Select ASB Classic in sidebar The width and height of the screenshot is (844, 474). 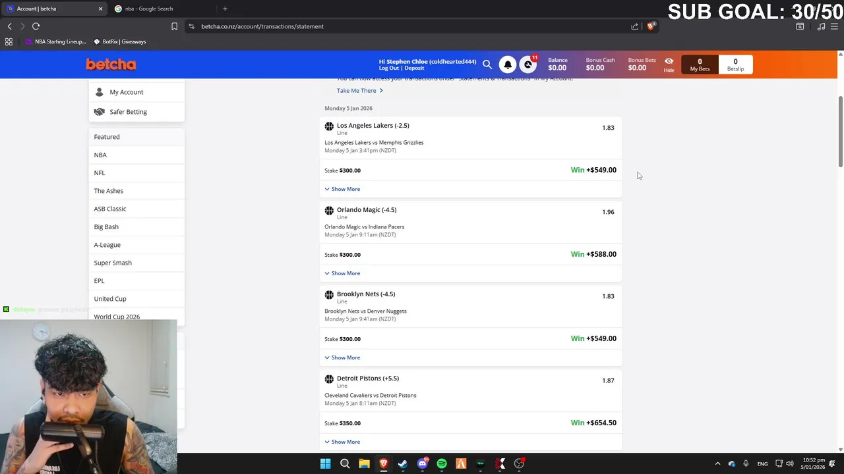pyautogui.click(x=136, y=209)
